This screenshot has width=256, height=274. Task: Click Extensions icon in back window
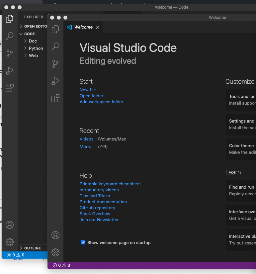(10, 88)
